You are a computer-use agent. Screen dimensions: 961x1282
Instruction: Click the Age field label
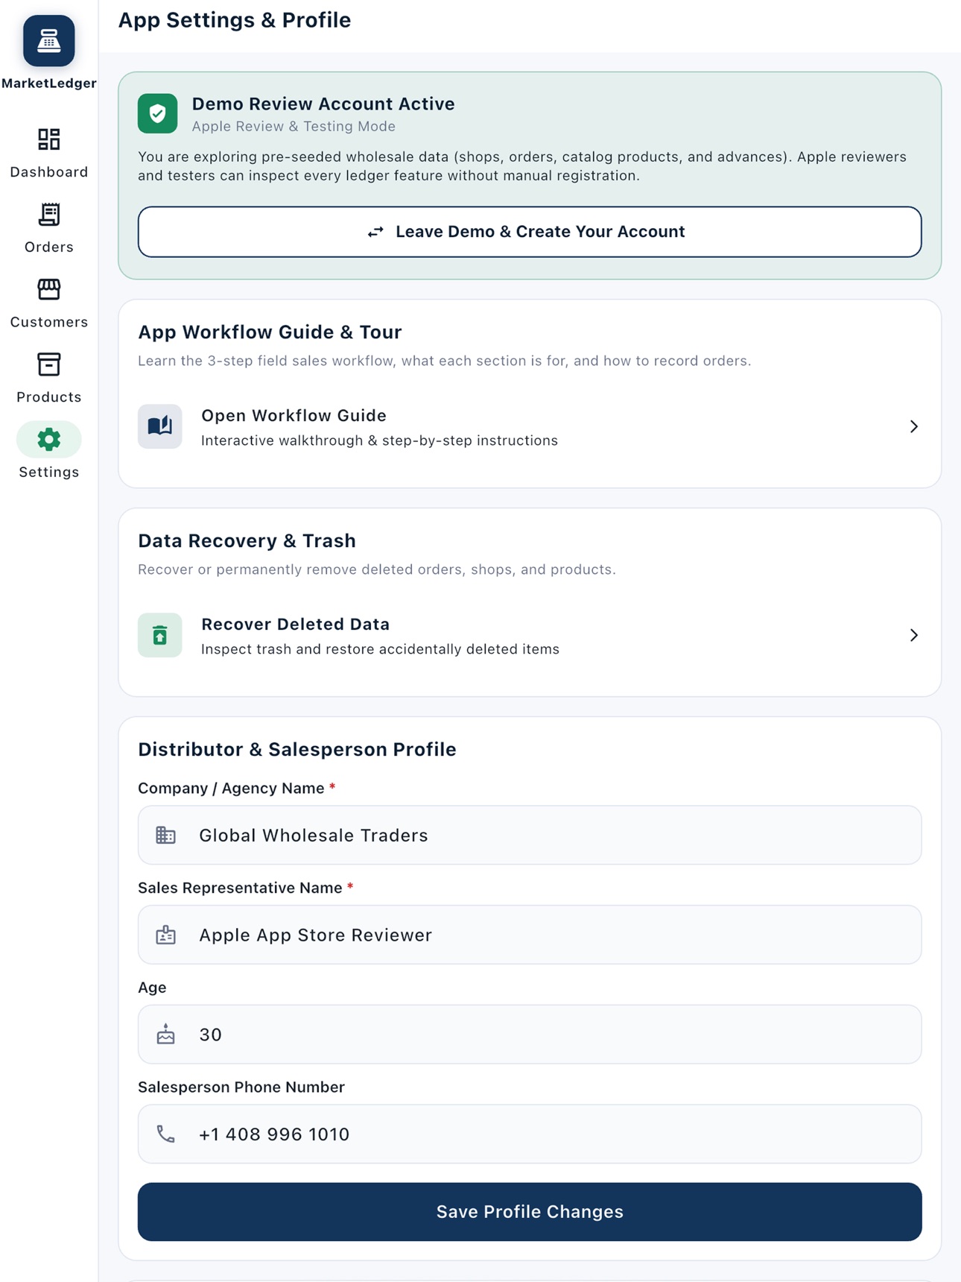152,988
